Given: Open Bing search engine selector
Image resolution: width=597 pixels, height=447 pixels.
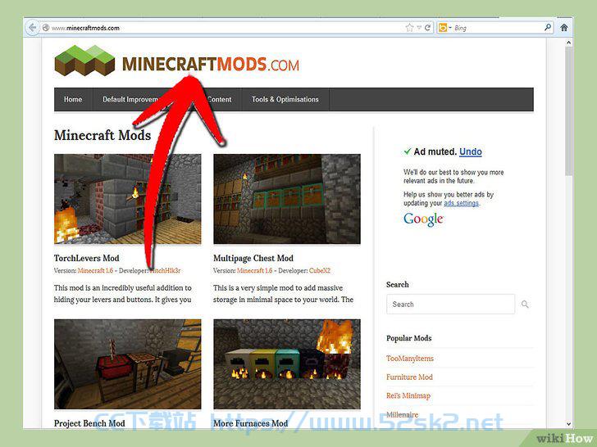Looking at the screenshot, I should coord(444,28).
